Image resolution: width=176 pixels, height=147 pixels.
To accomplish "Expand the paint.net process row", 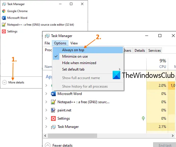I will click(46, 110).
